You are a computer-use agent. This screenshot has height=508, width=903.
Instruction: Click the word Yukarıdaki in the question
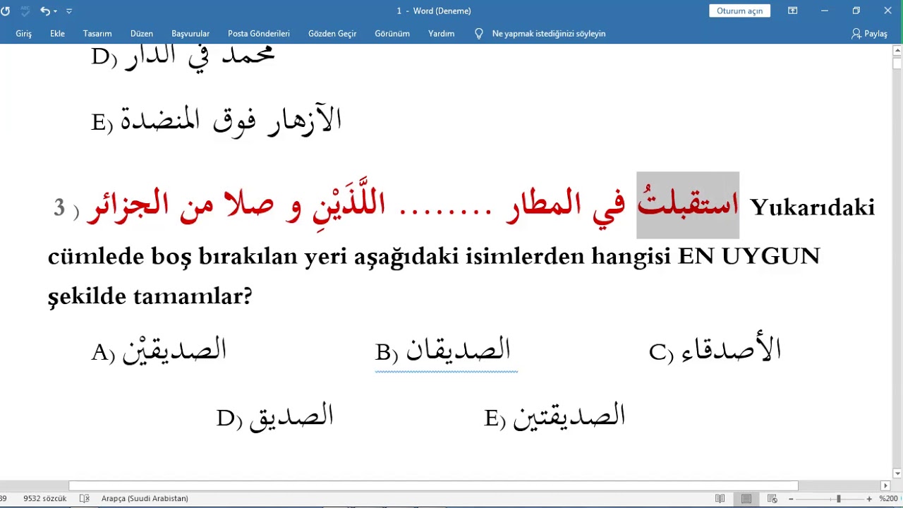click(812, 207)
